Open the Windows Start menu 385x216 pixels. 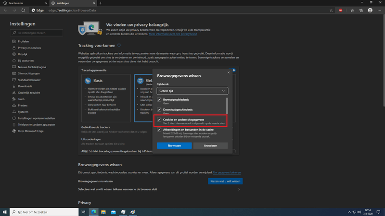coord(5,212)
